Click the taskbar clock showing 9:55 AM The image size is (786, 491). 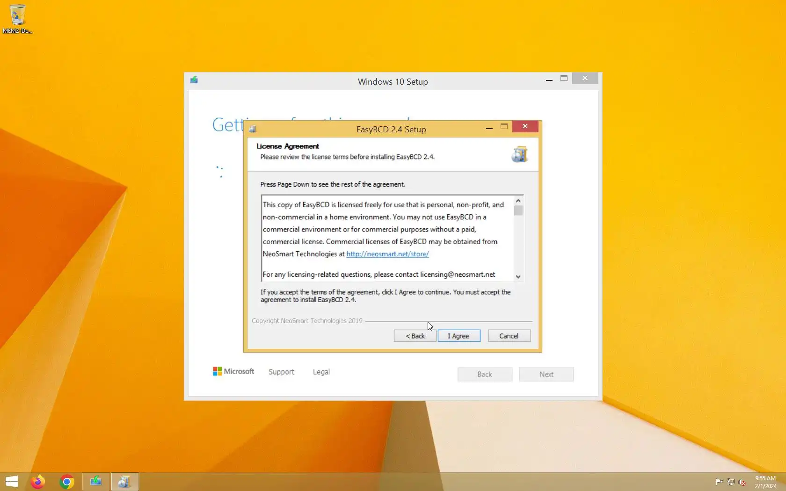pos(765,482)
